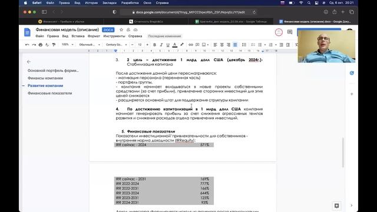
Task: Open the text color picker
Action: [x=175, y=45]
